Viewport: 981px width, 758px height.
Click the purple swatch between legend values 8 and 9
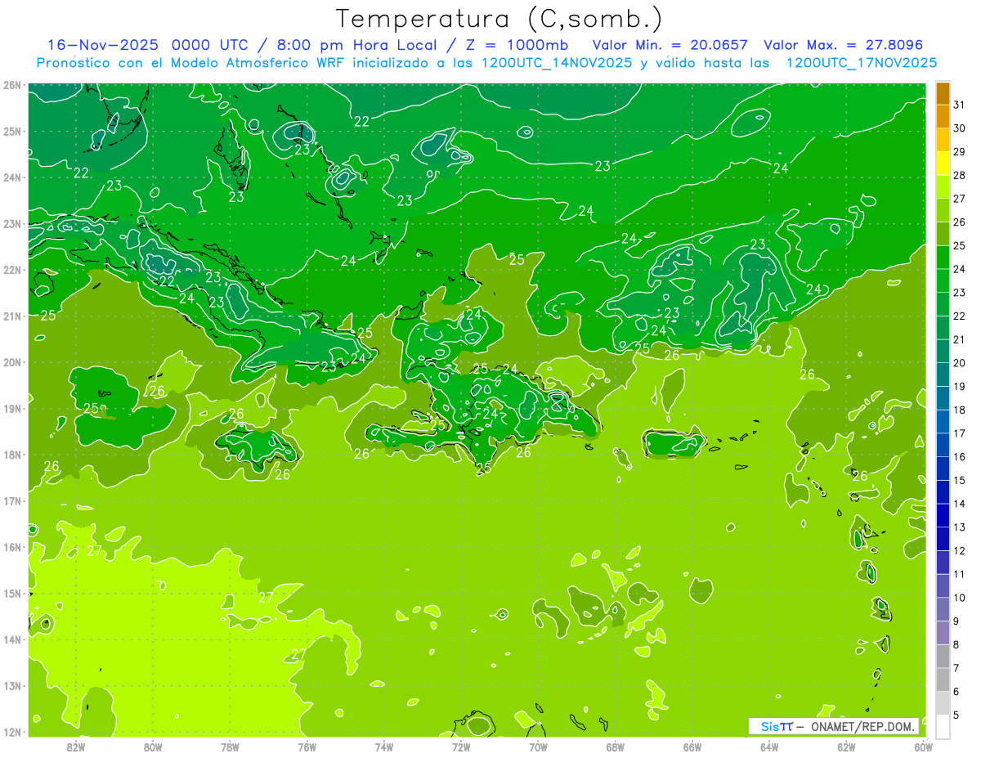point(943,633)
